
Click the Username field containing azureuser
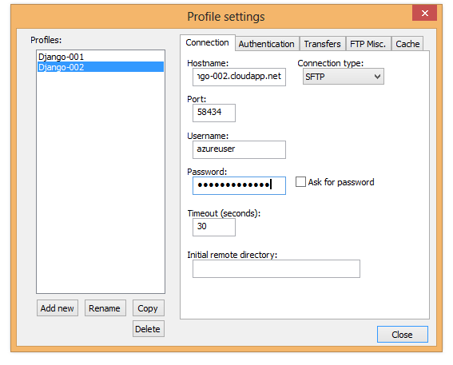[x=239, y=149]
